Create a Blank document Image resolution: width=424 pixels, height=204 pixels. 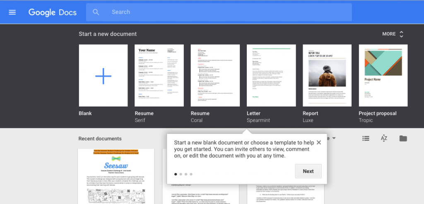coord(103,76)
